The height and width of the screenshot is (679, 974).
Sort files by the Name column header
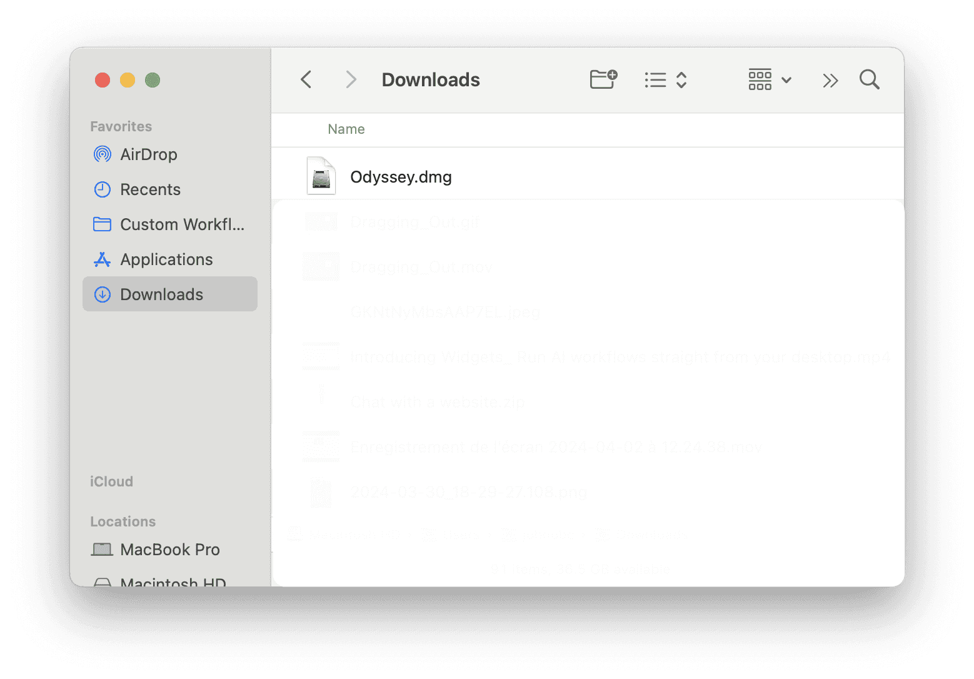tap(346, 129)
